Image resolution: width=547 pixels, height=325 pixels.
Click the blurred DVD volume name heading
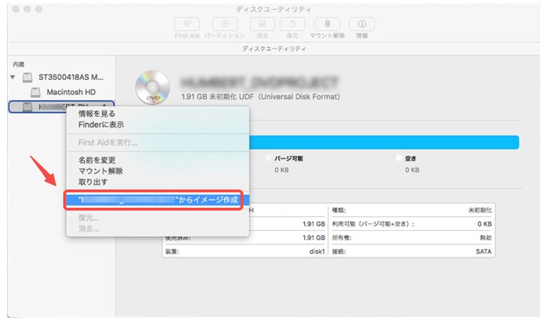click(x=260, y=83)
